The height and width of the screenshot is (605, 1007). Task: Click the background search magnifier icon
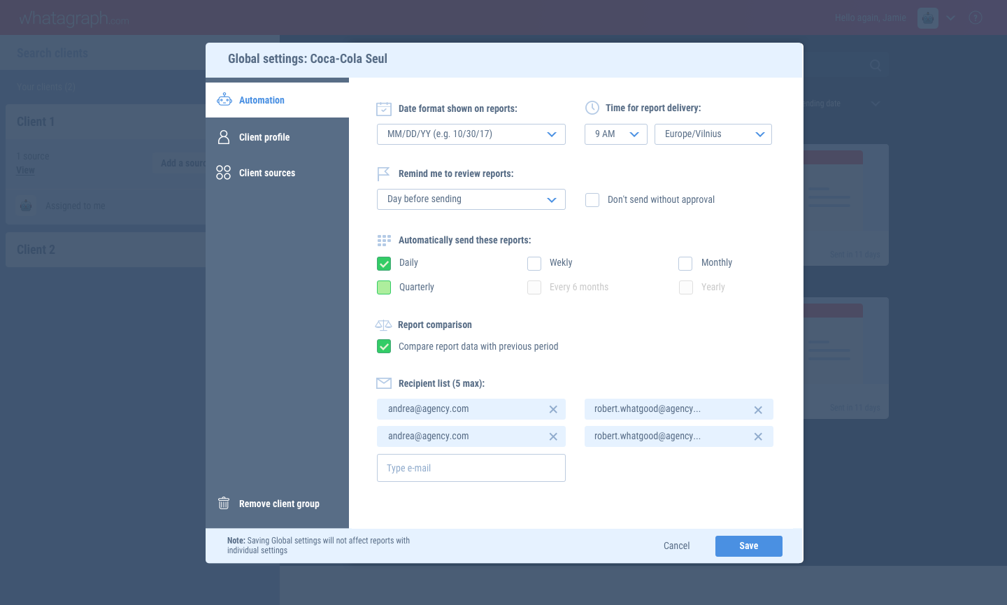click(x=876, y=65)
